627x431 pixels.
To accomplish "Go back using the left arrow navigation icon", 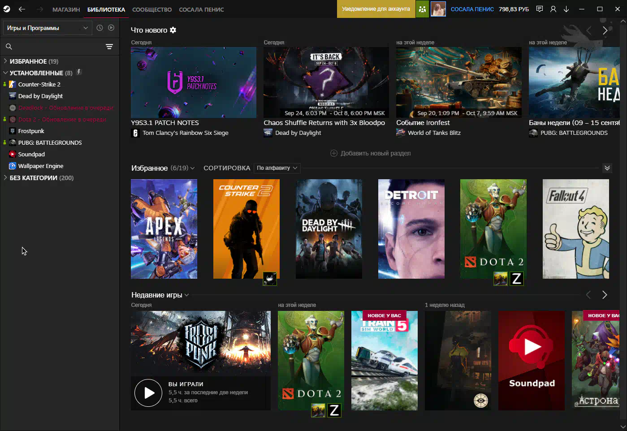I will 22,9.
